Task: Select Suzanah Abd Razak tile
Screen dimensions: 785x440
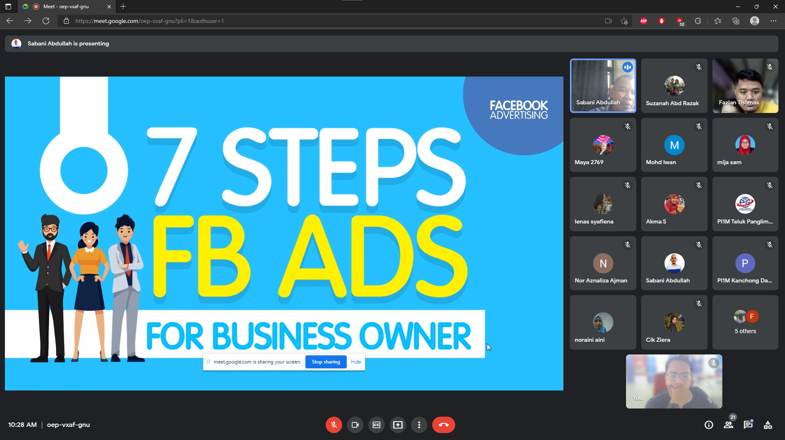Action: tap(674, 86)
